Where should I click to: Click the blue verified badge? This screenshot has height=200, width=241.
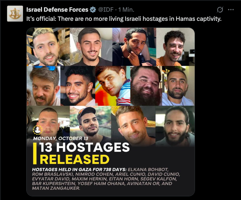93,10
